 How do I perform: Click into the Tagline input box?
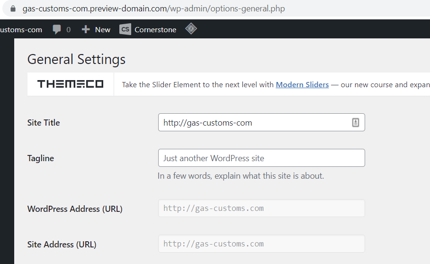pyautogui.click(x=261, y=158)
